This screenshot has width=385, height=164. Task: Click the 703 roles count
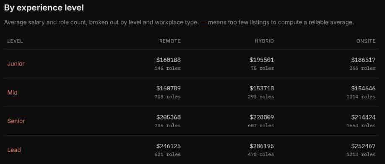pyautogui.click(x=168, y=97)
